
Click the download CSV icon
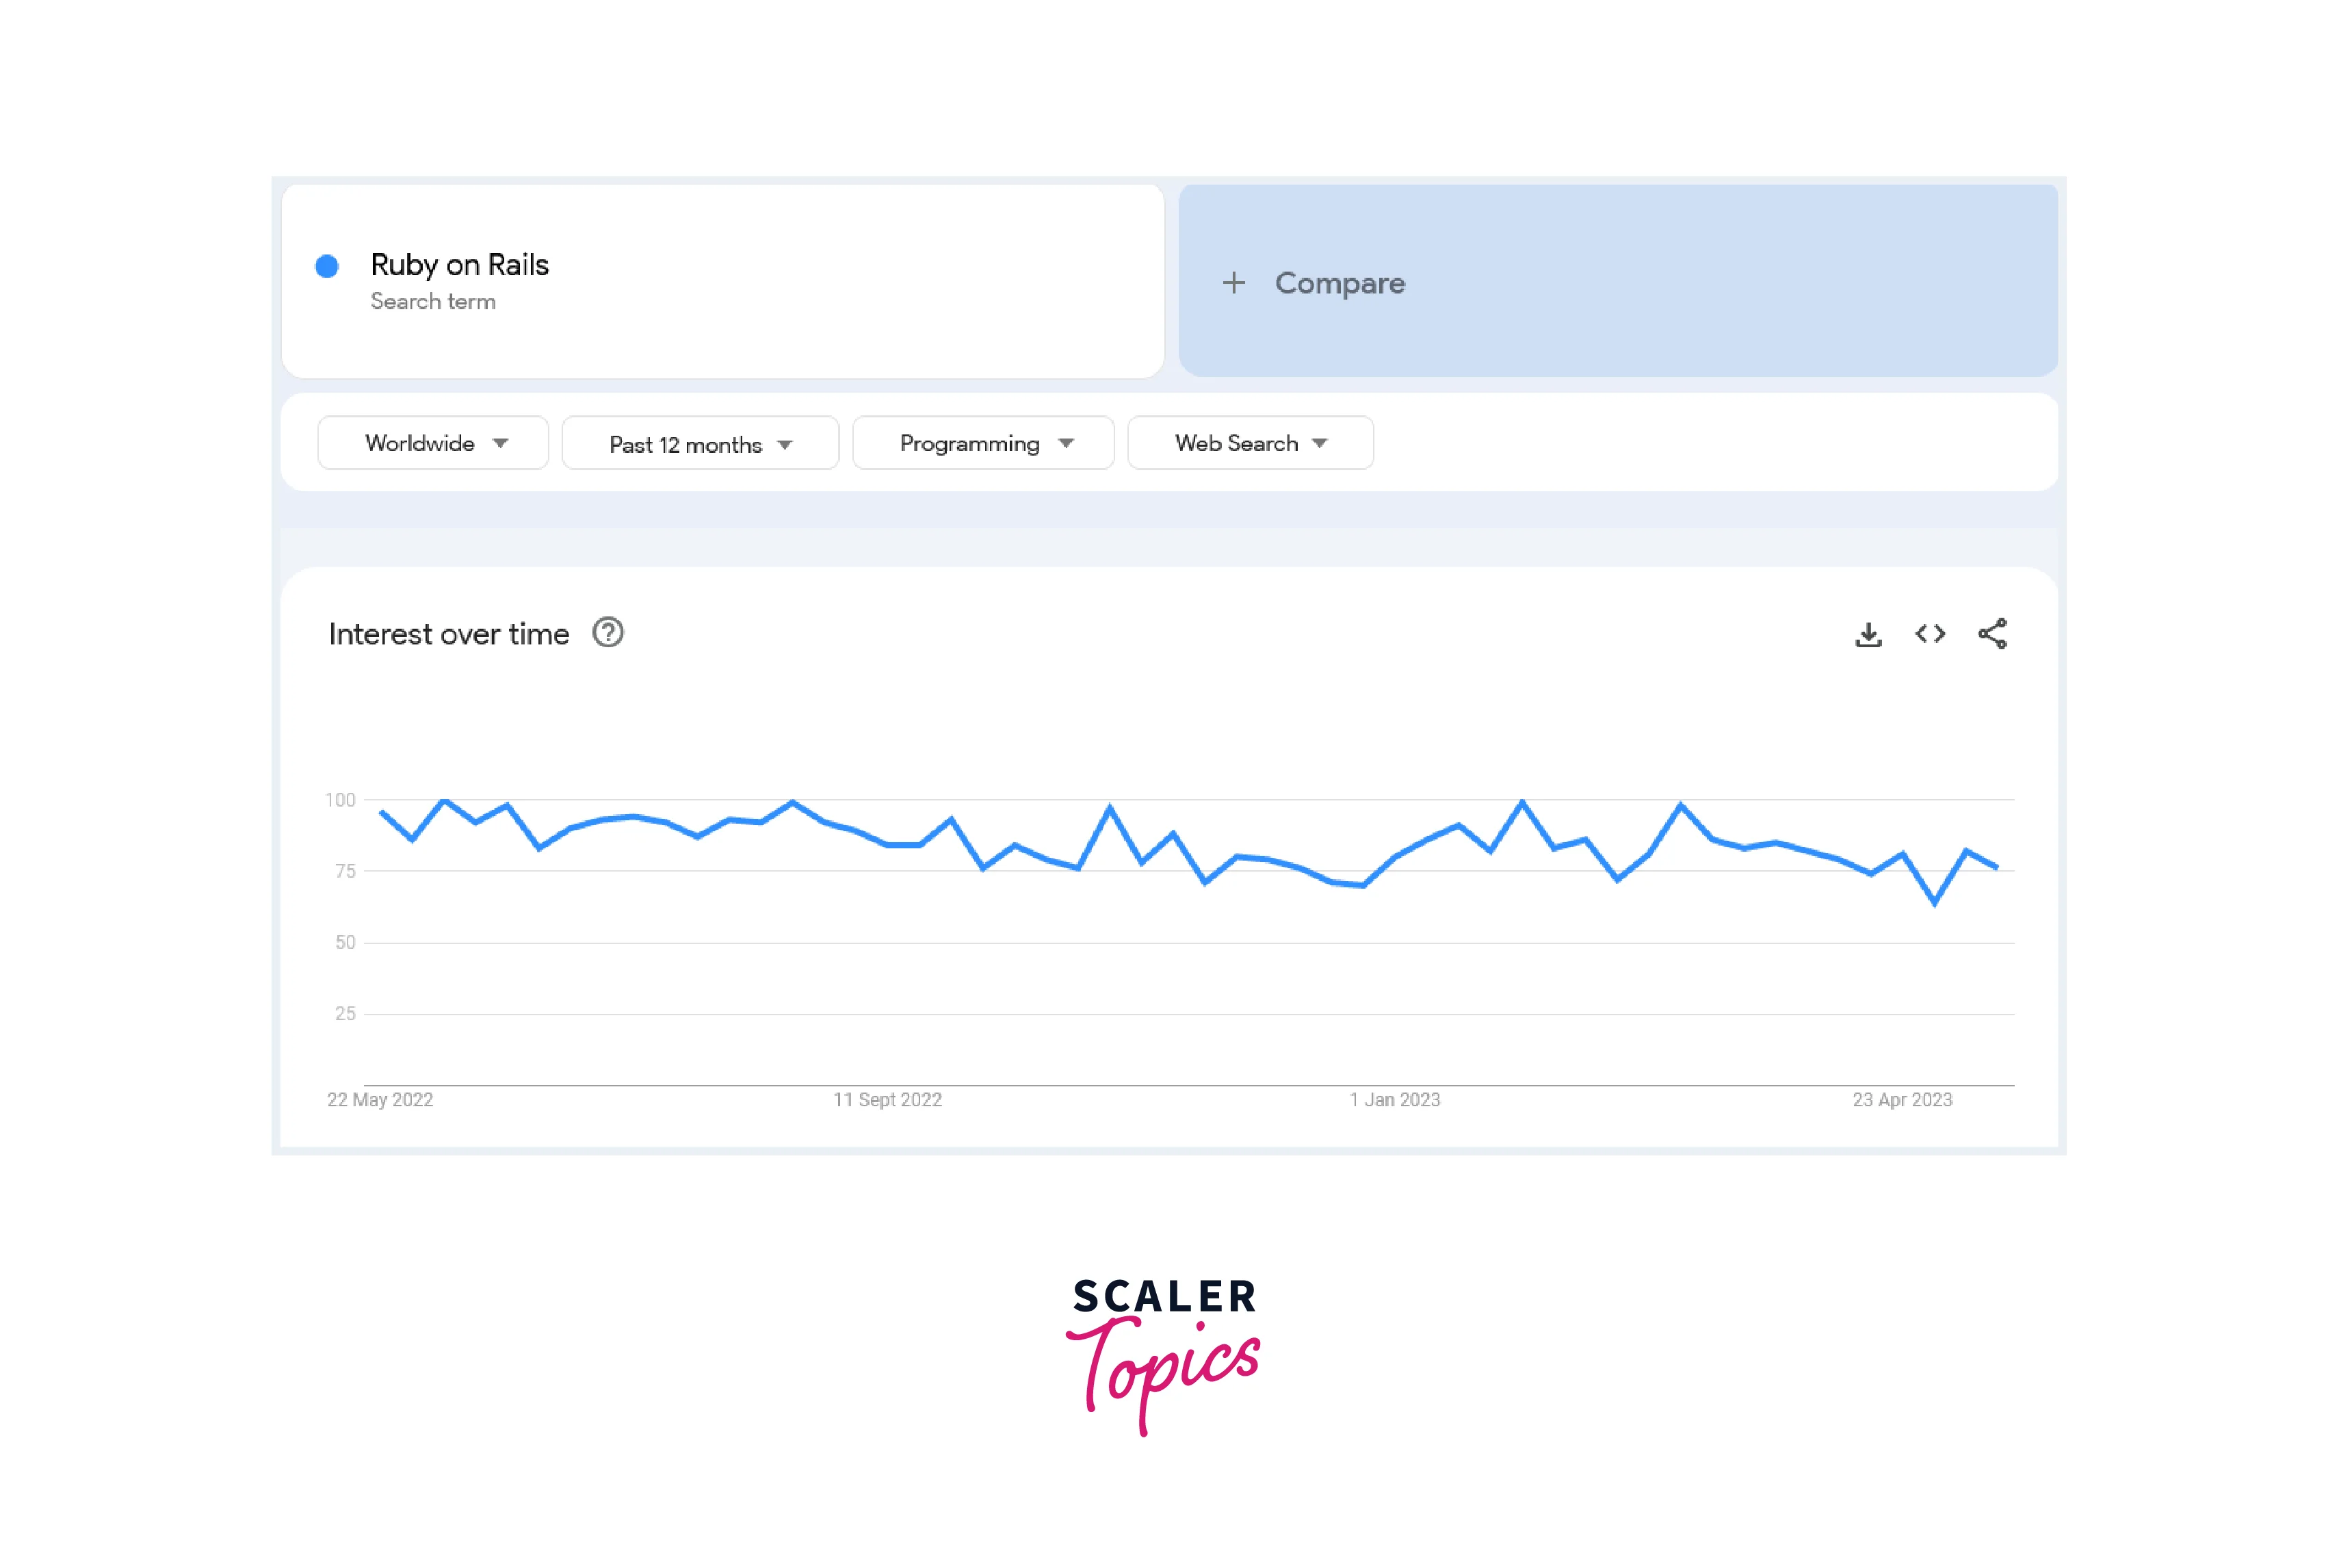tap(1868, 634)
